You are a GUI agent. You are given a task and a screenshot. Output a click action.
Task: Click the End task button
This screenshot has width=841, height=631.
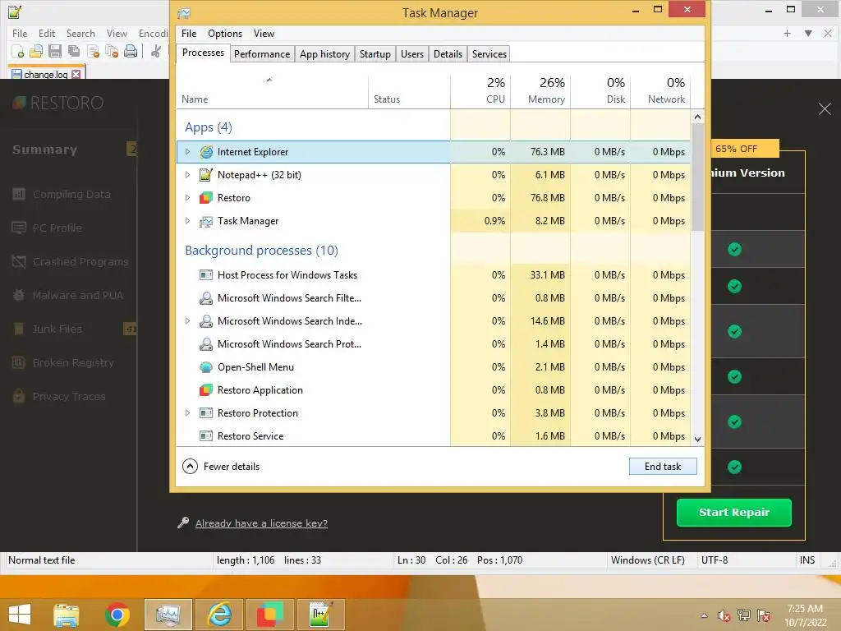coord(663,467)
